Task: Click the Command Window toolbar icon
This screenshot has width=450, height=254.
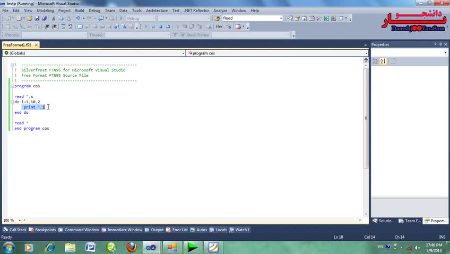Action: [x=341, y=19]
